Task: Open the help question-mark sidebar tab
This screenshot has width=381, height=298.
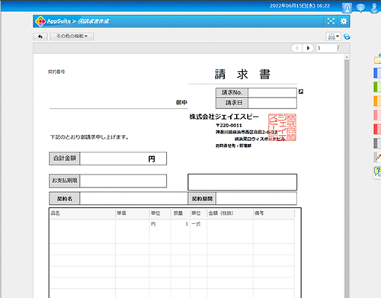Action: (x=377, y=171)
